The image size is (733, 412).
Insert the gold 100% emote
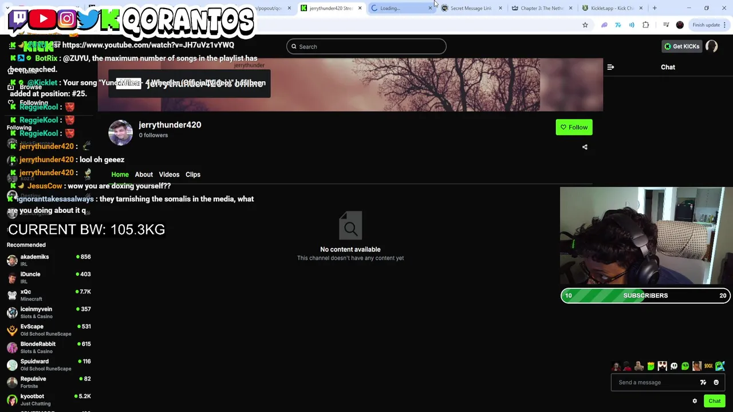[x=708, y=366]
